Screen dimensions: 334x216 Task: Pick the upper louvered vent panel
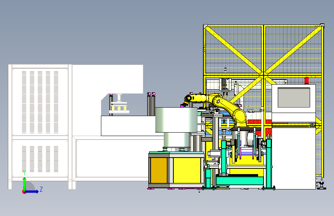click(x=40, y=102)
